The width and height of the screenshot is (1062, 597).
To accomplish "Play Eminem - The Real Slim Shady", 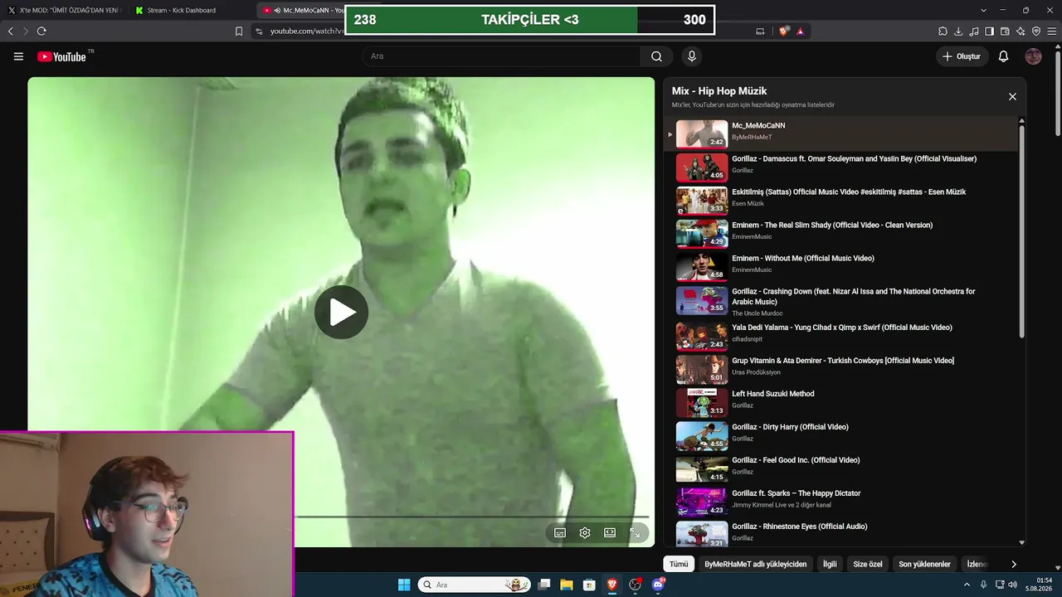I will 839,233.
